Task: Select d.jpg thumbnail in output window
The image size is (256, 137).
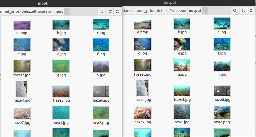Action: (143, 44)
